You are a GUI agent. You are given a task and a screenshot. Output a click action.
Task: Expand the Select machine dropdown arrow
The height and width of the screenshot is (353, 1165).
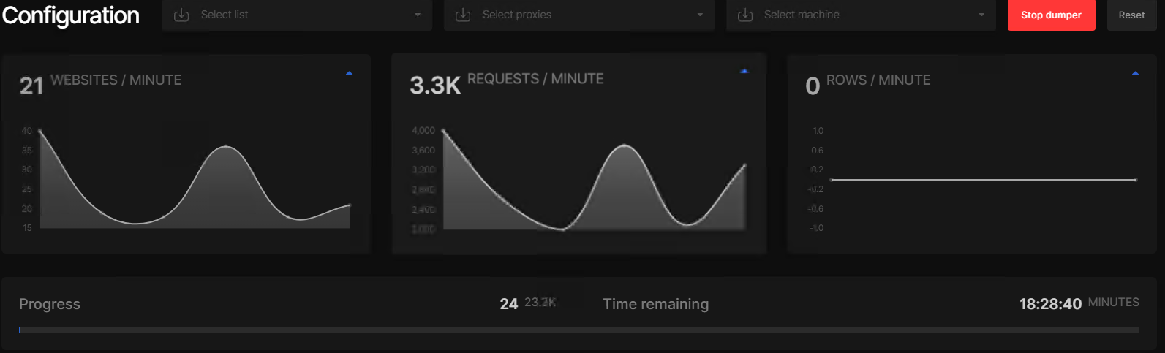(981, 15)
